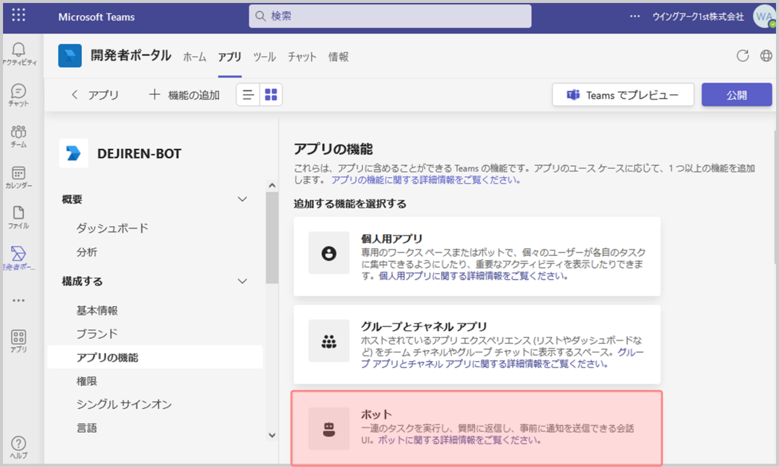Click the globe icon at top right

[x=766, y=56]
